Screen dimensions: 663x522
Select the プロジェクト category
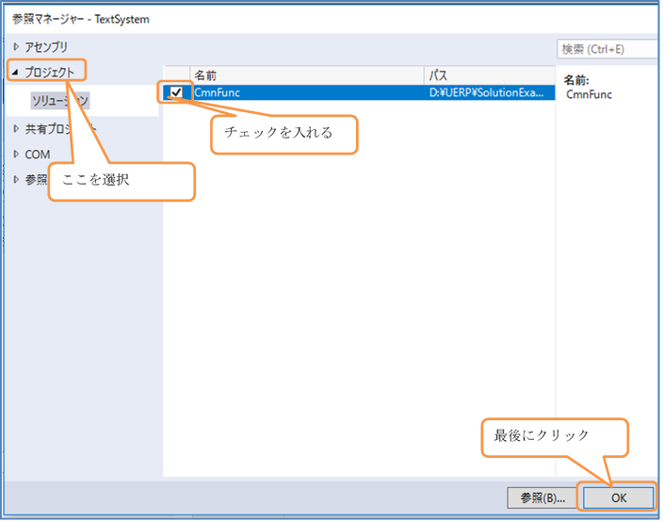pyautogui.click(x=50, y=72)
